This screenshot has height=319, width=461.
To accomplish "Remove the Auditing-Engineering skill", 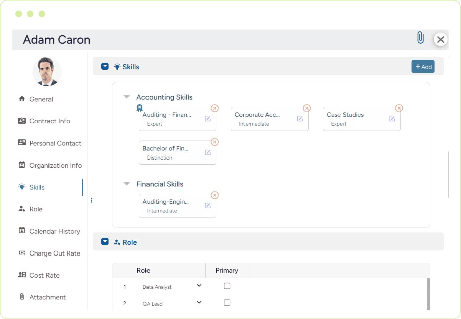I will pyautogui.click(x=214, y=195).
